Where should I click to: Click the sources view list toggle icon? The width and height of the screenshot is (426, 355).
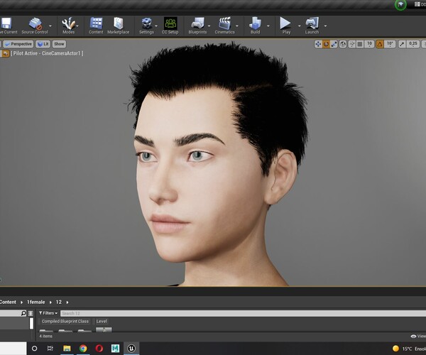point(31,313)
